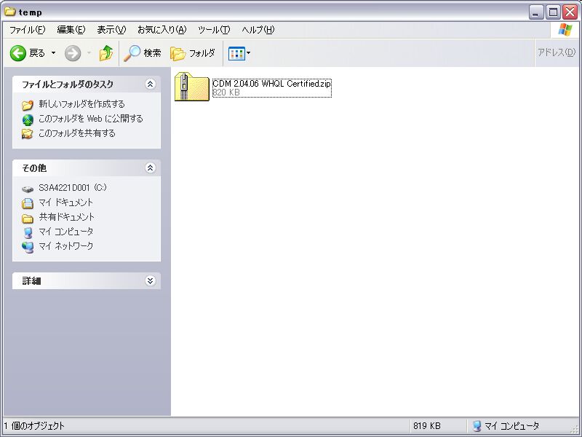
Task: Collapse the その他 panel
Action: [x=150, y=168]
